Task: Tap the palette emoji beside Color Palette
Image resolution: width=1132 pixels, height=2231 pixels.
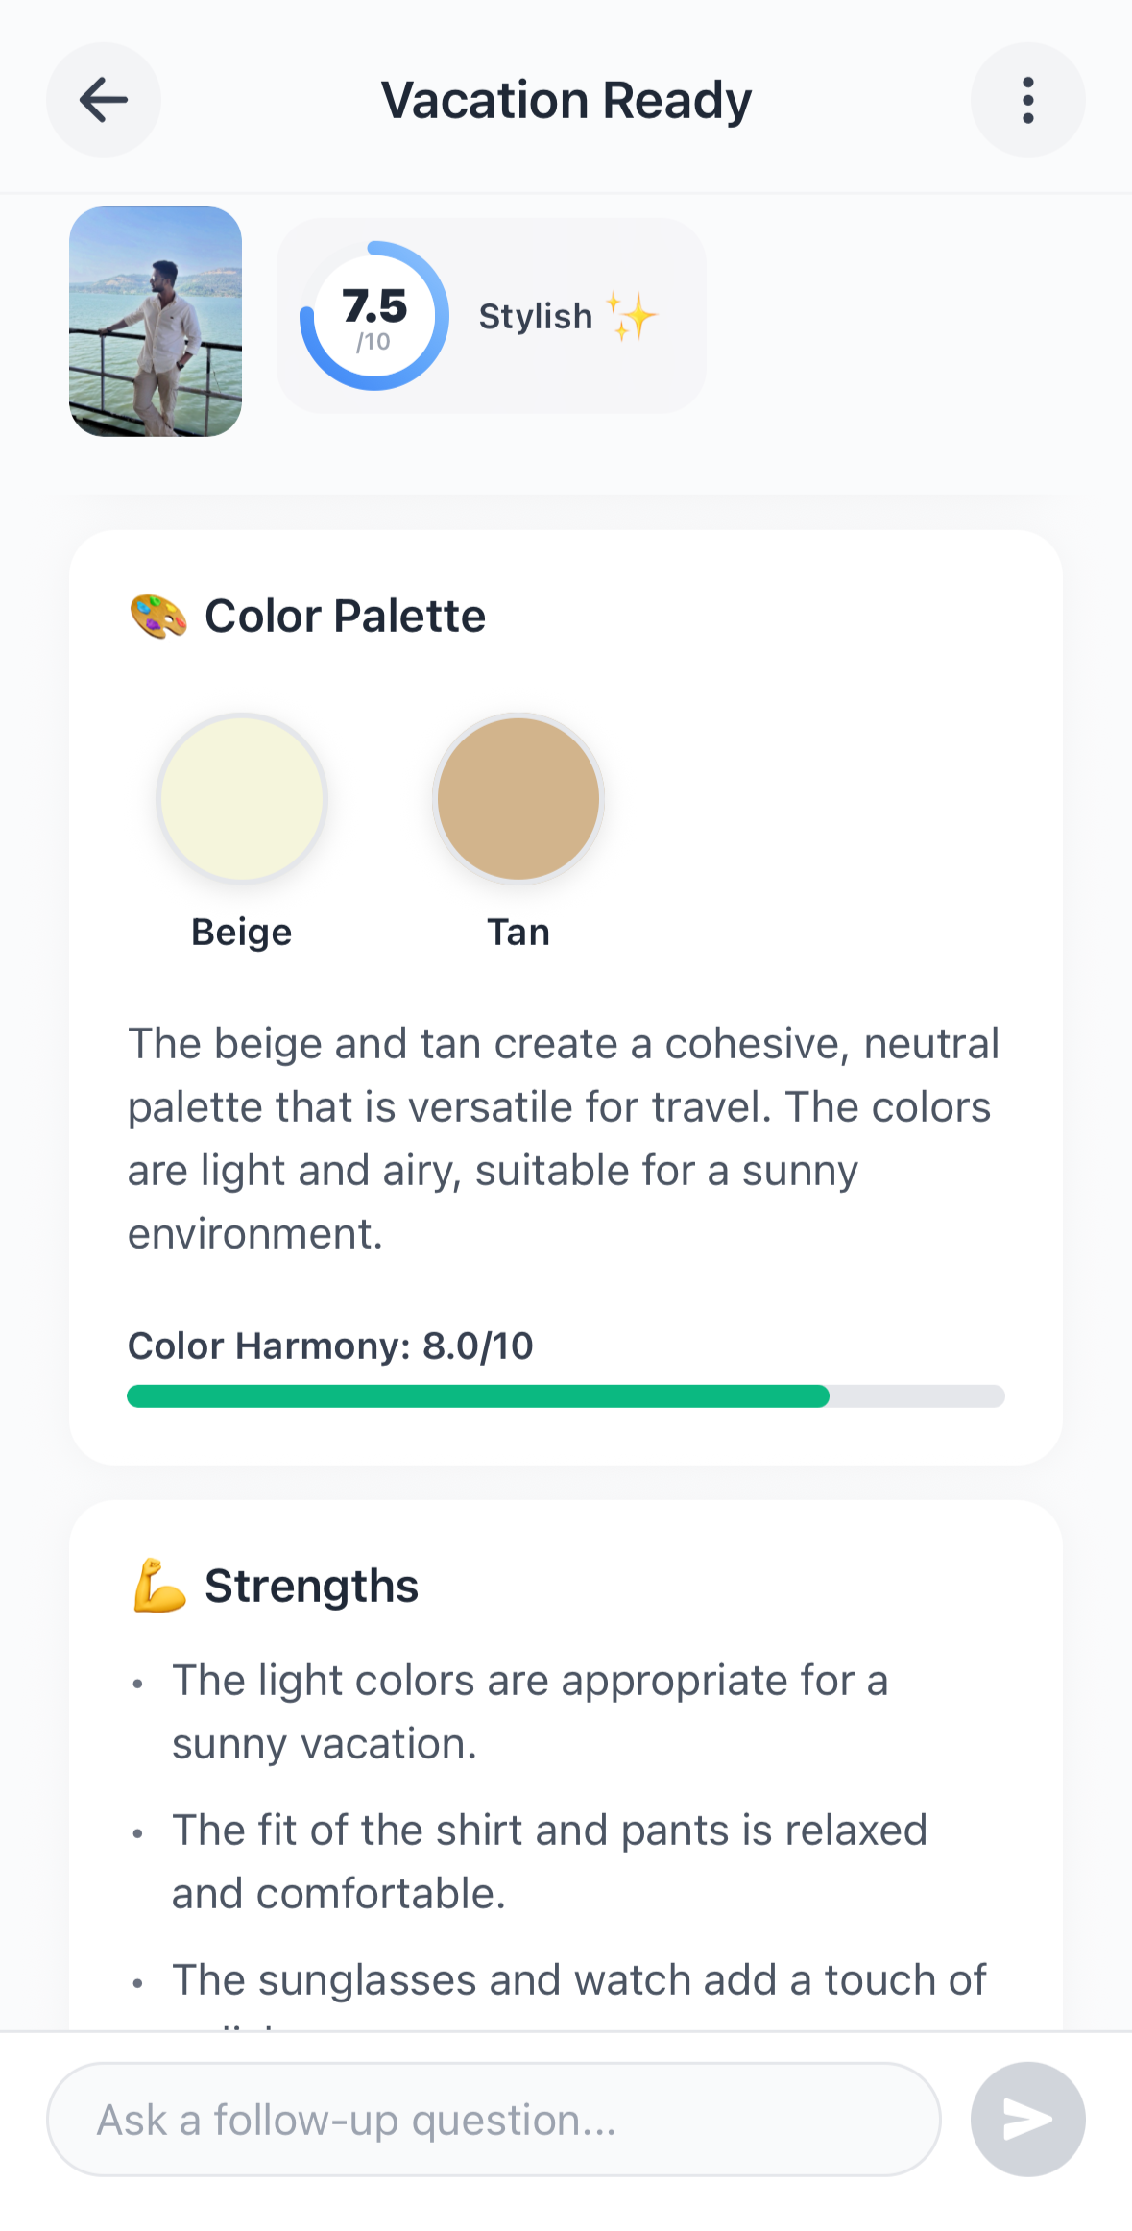Action: (x=158, y=615)
